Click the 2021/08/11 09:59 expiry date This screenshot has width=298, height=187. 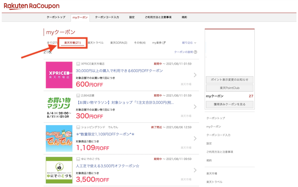(179, 159)
